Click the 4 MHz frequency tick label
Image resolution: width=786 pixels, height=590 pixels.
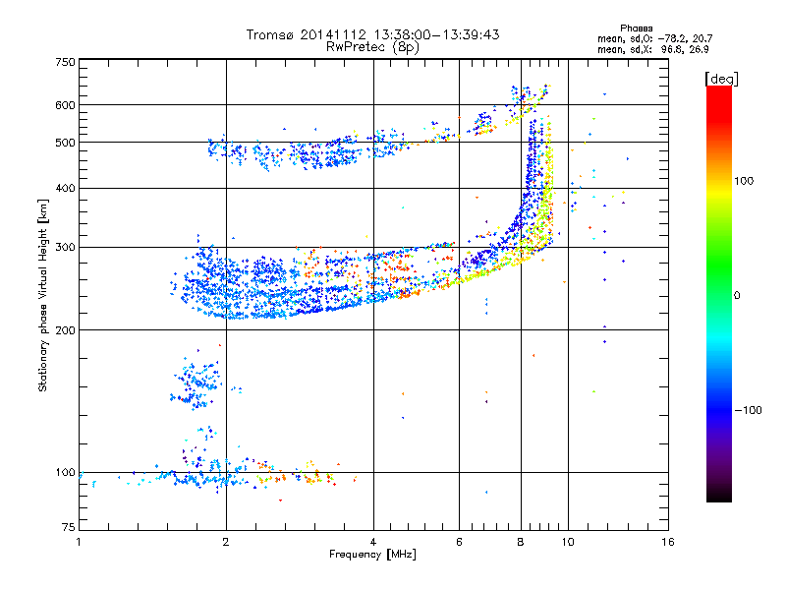click(x=373, y=542)
